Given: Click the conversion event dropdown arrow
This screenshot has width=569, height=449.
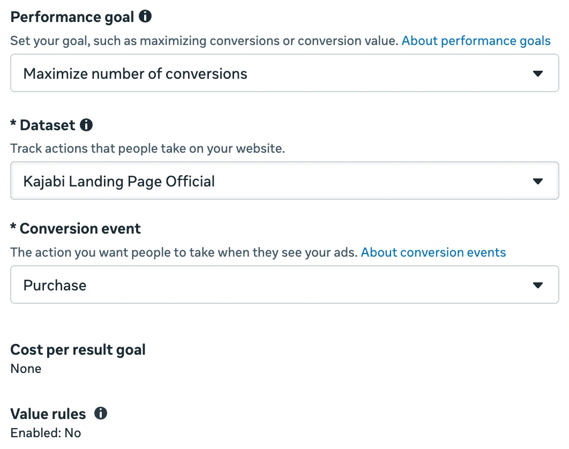Looking at the screenshot, I should pyautogui.click(x=538, y=285).
